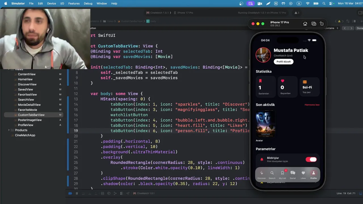Open Likes tab in app tab bar

[303, 175]
